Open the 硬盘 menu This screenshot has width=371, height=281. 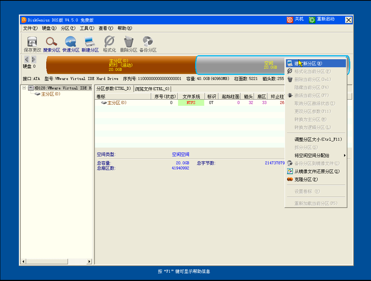[x=49, y=28]
